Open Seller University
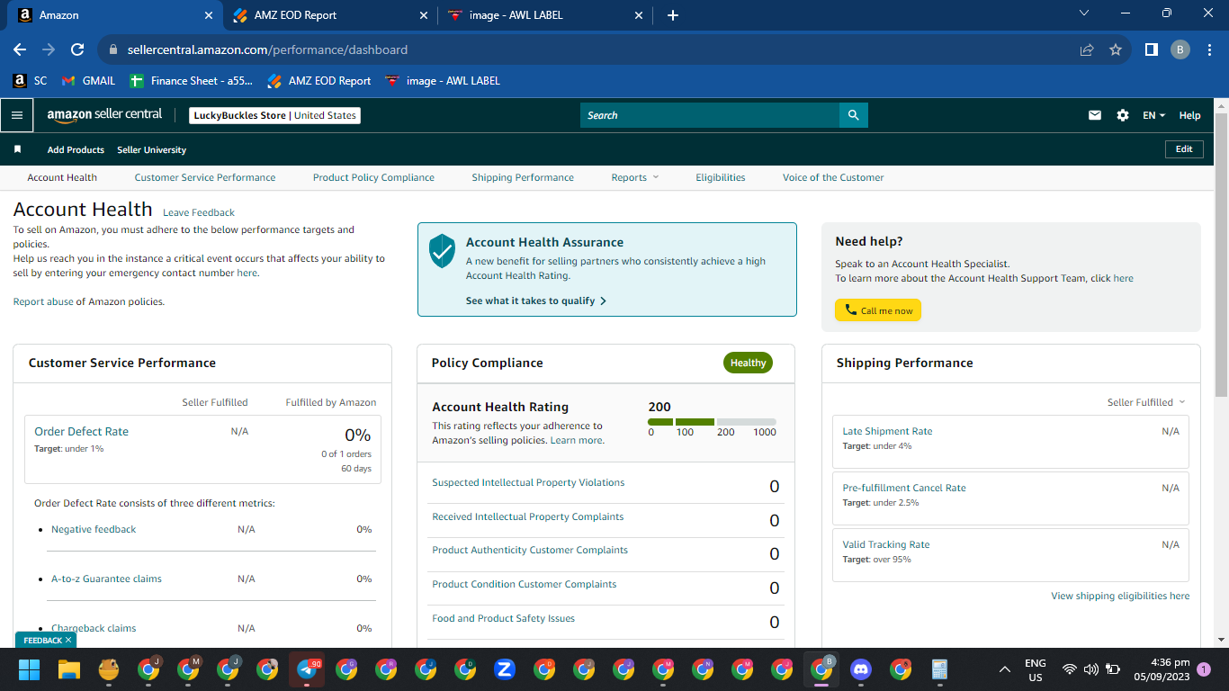 click(x=151, y=149)
